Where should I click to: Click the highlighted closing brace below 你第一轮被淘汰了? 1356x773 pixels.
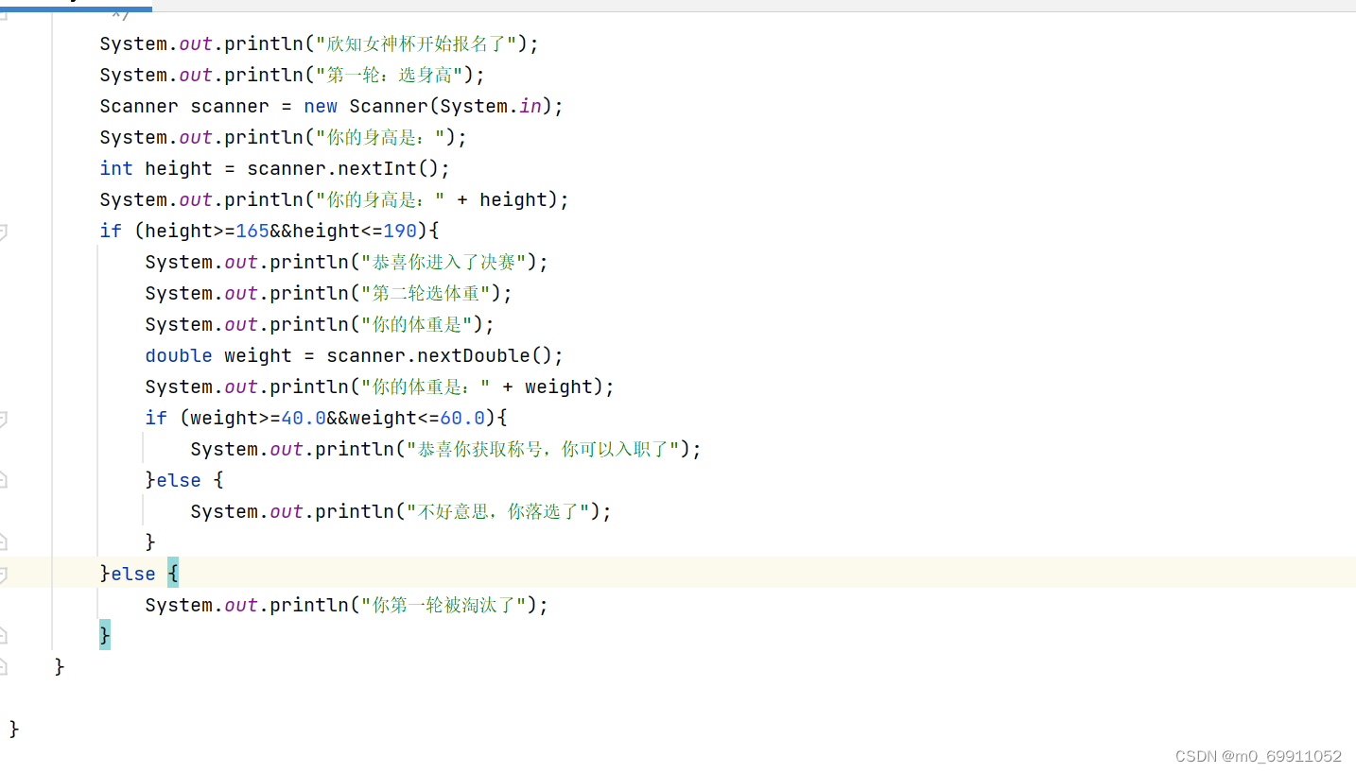(105, 635)
